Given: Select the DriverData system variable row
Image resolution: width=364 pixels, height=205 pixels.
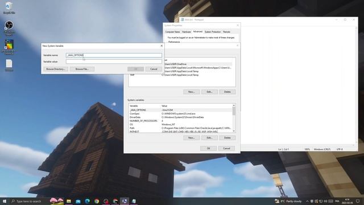Looking at the screenshot, I should [x=180, y=117].
